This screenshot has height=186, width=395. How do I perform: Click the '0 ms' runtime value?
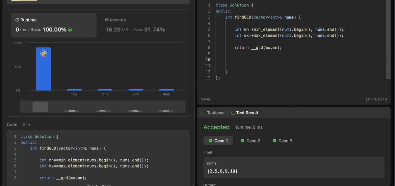[x=21, y=30]
